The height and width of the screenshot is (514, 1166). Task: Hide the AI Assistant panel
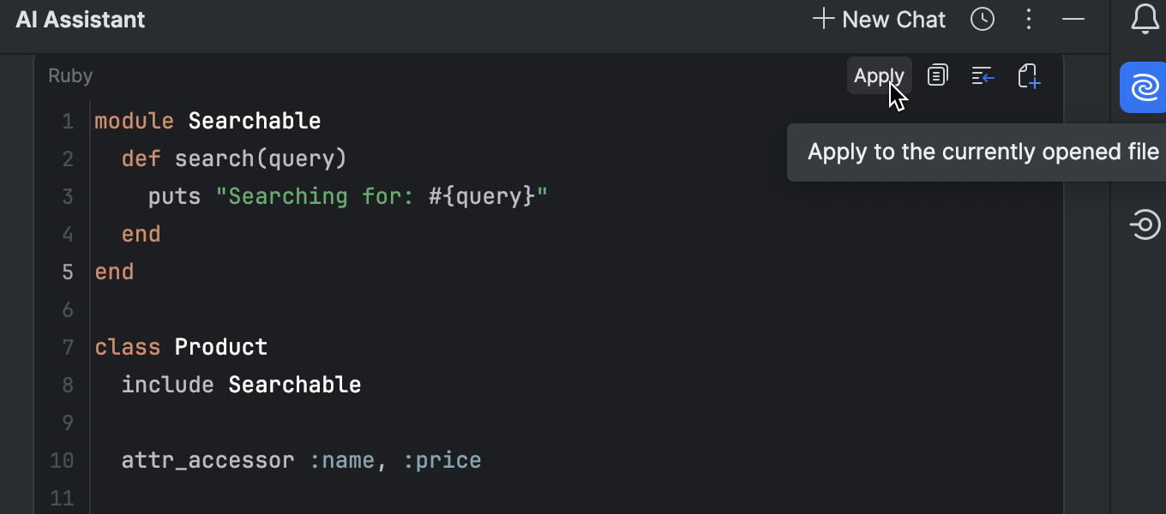coord(1073,20)
